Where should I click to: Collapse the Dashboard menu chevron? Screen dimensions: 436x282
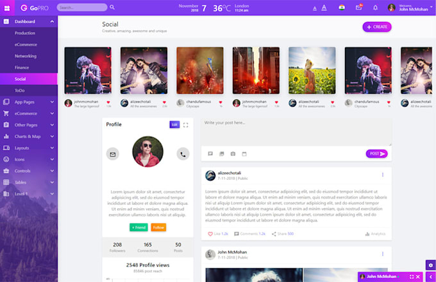[x=52, y=21]
